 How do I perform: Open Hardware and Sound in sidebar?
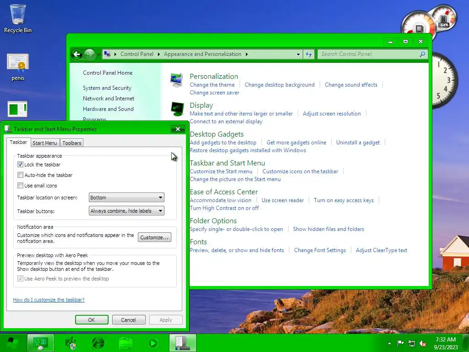(108, 109)
